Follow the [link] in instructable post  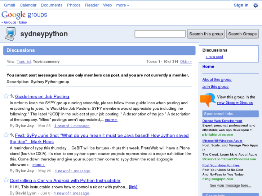pos(133,187)
